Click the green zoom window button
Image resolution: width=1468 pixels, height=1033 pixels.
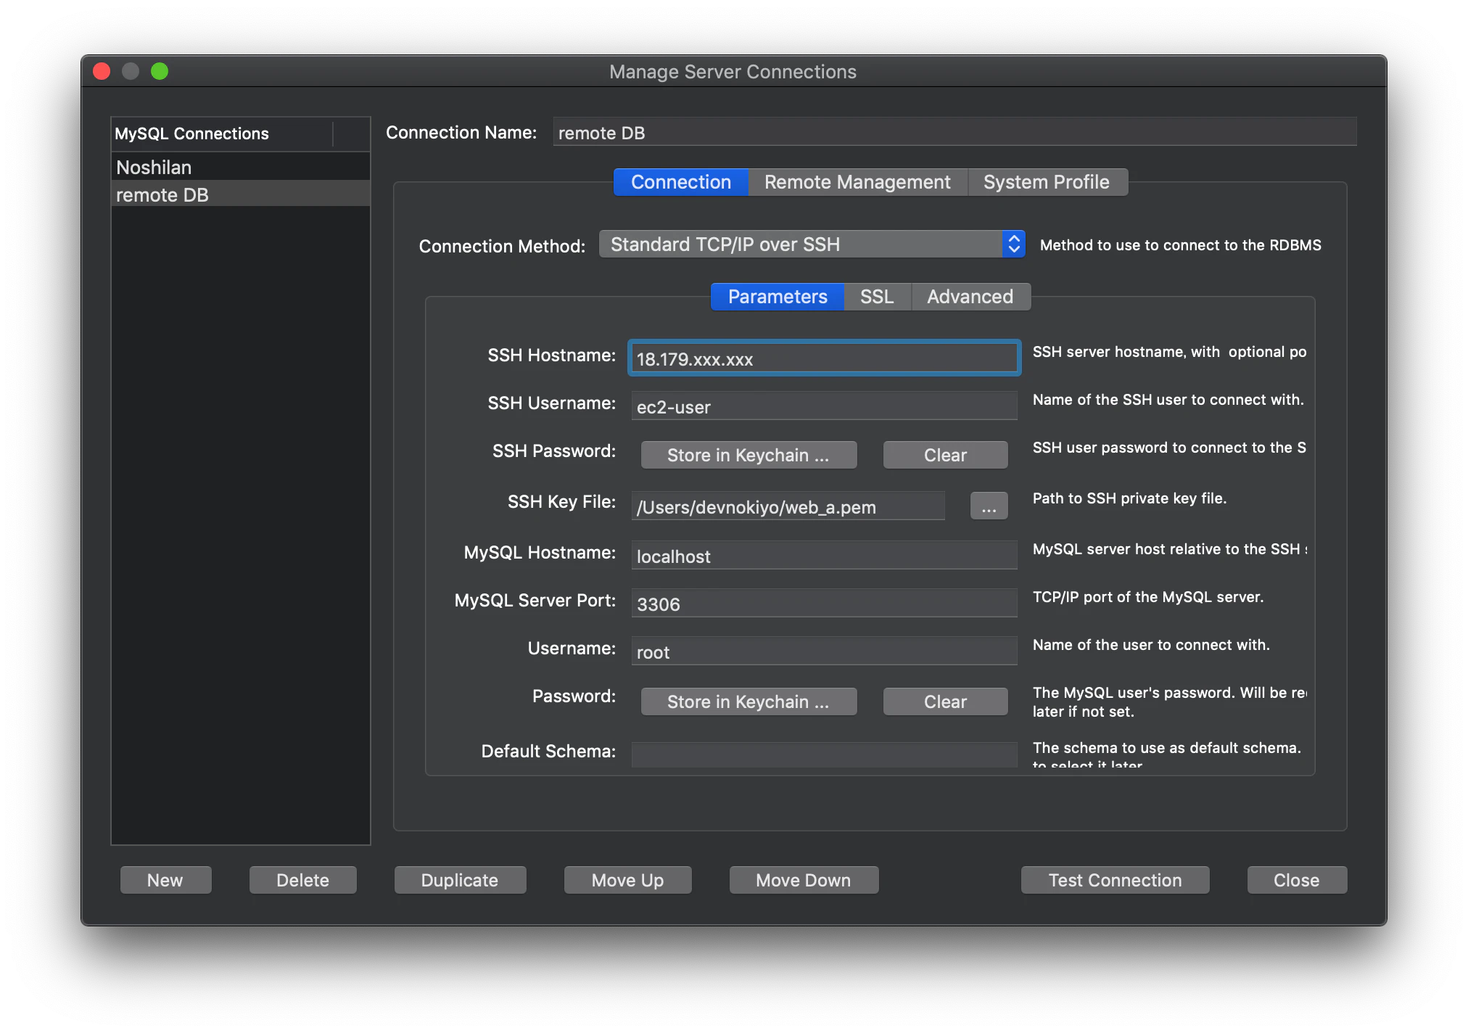click(160, 71)
